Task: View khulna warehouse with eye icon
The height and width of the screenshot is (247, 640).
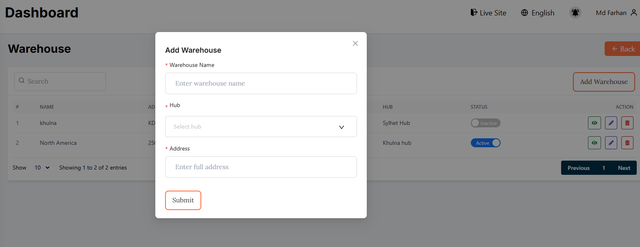Action: point(594,123)
